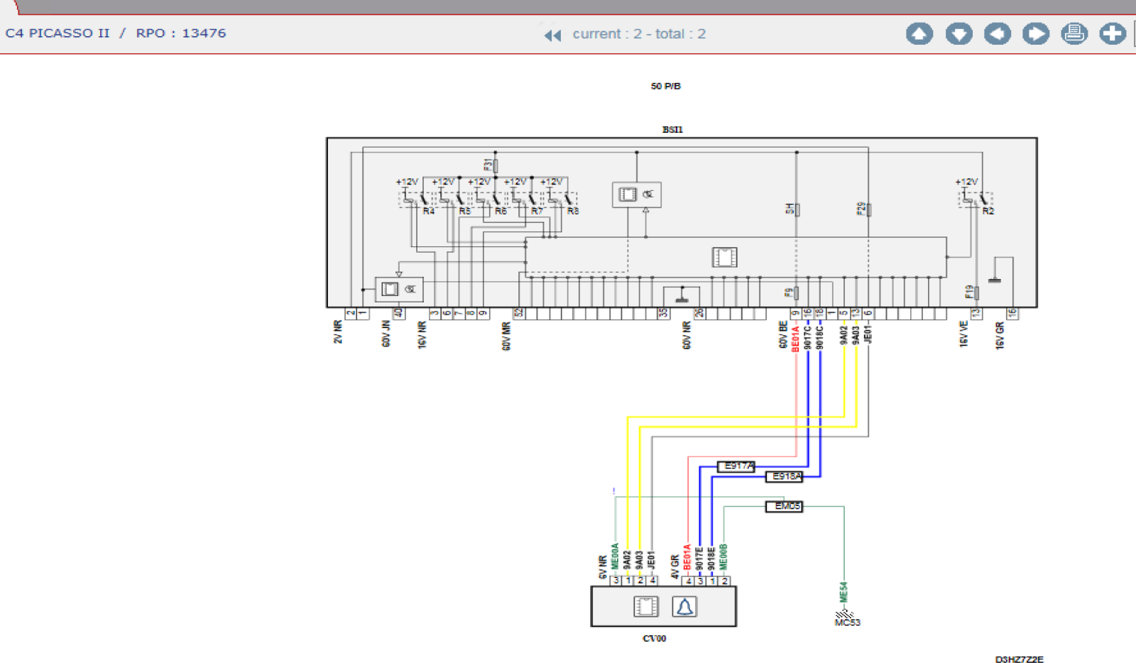Select fuse F31 symbol
Viewport: 1136px width, 663px height.
click(x=495, y=165)
